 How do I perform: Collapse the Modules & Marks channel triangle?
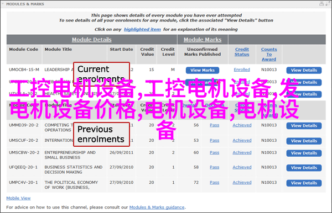pos(3,4)
